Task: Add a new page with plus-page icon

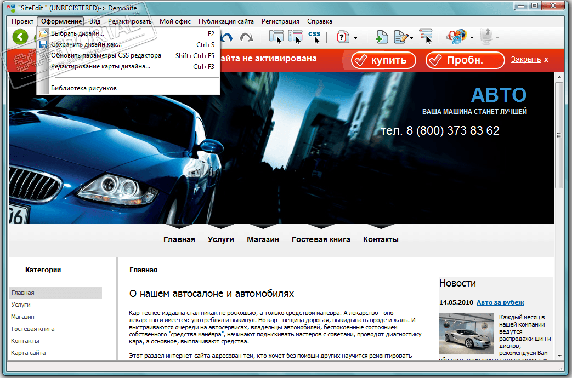Action: click(382, 37)
